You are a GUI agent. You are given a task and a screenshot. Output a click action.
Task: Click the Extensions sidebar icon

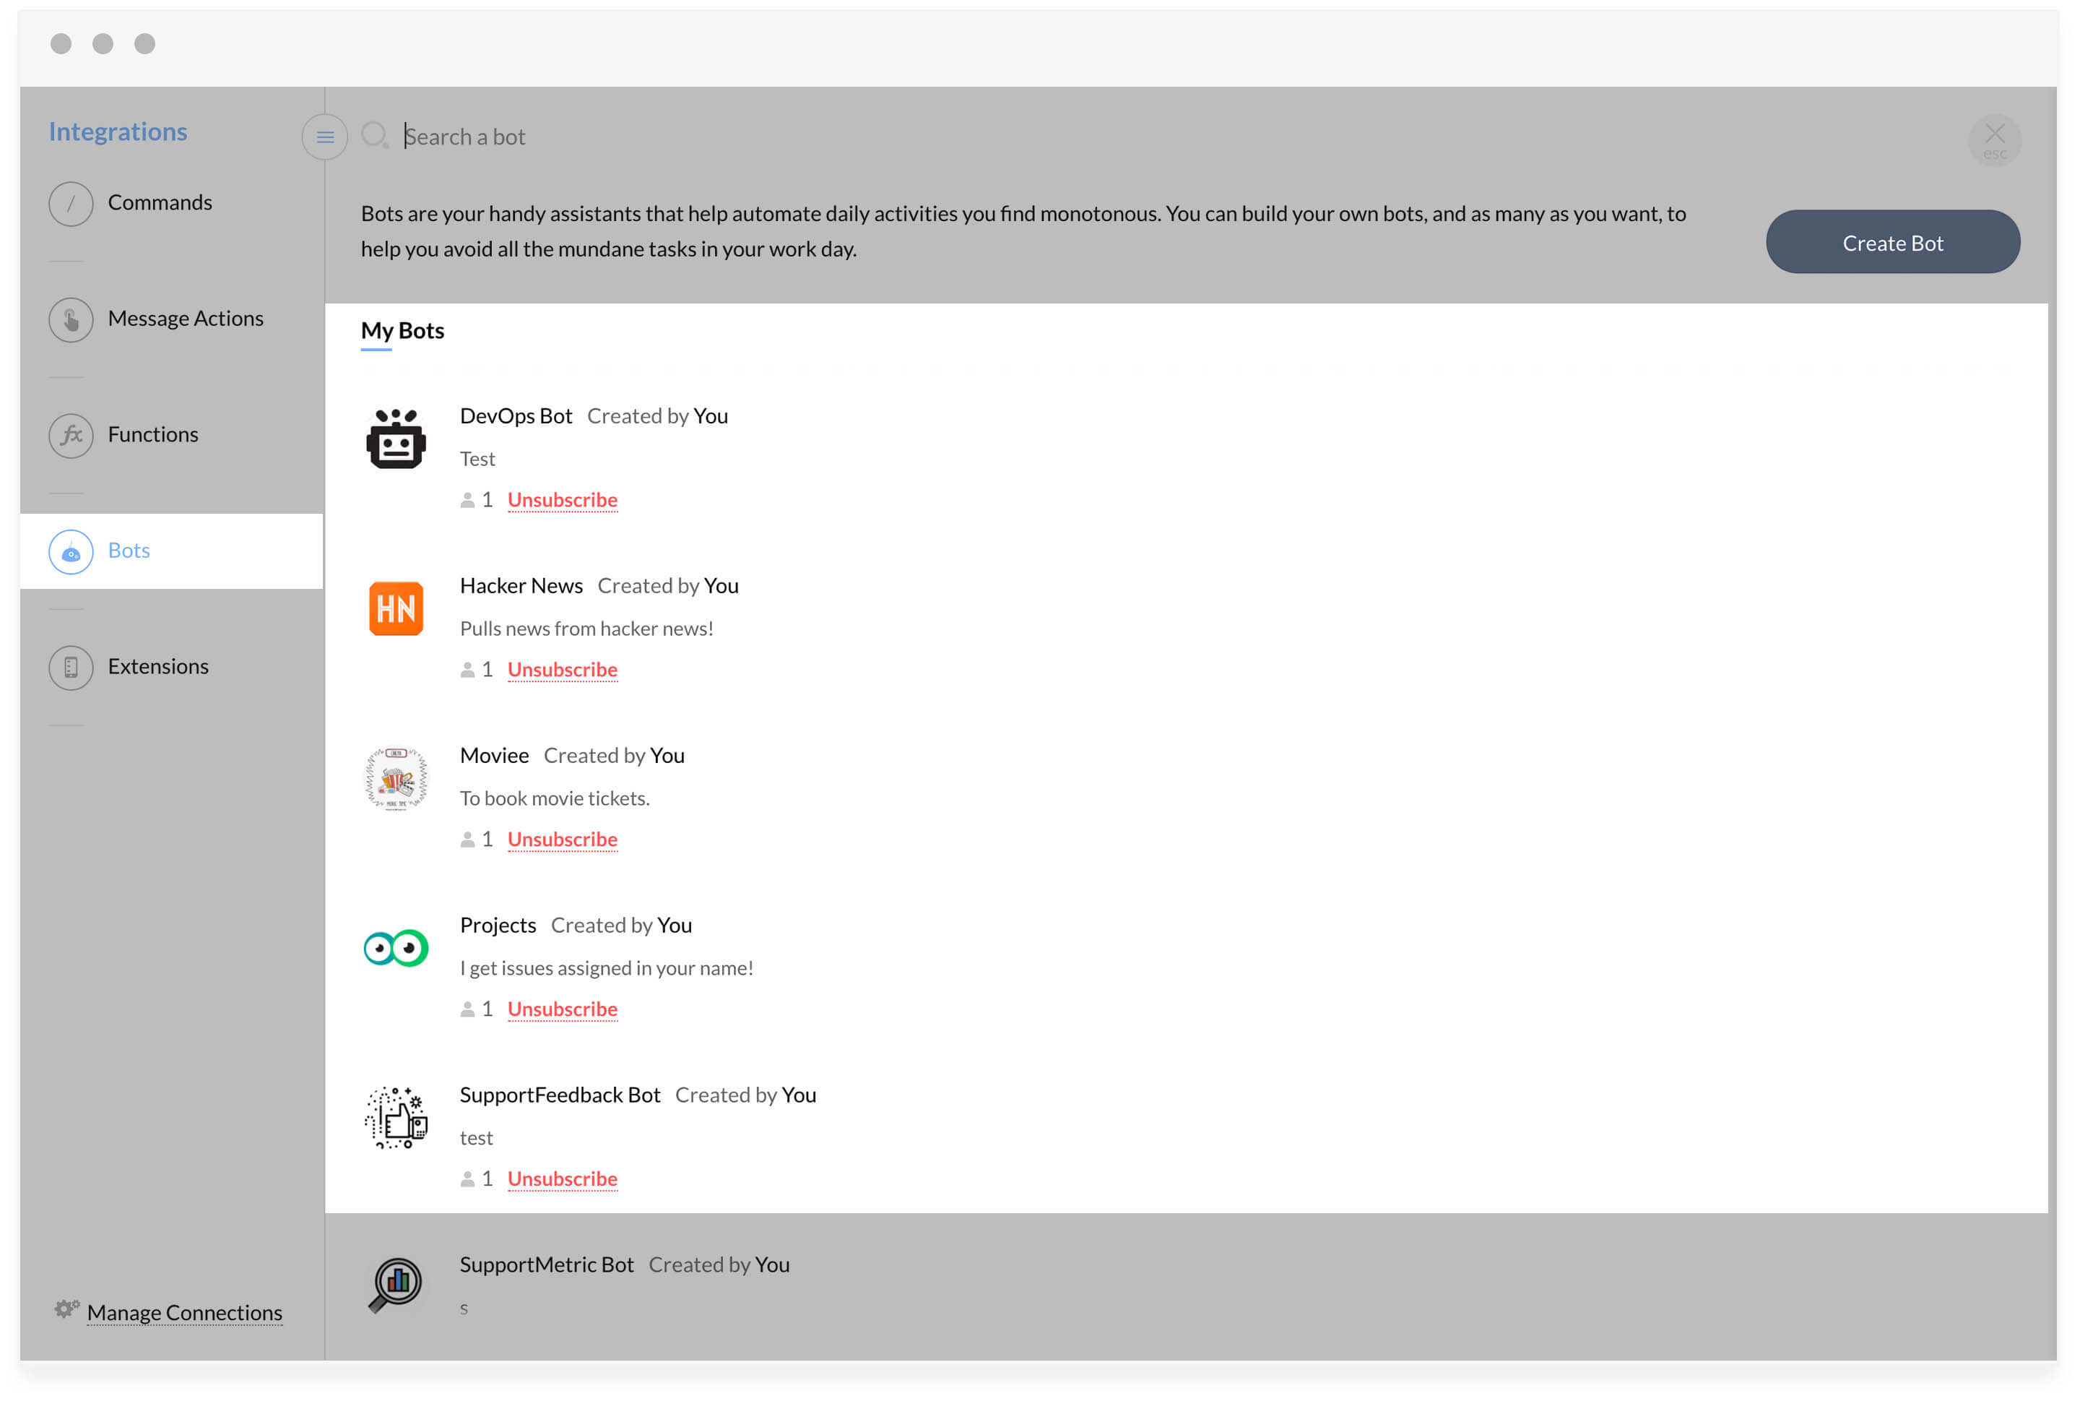point(71,668)
